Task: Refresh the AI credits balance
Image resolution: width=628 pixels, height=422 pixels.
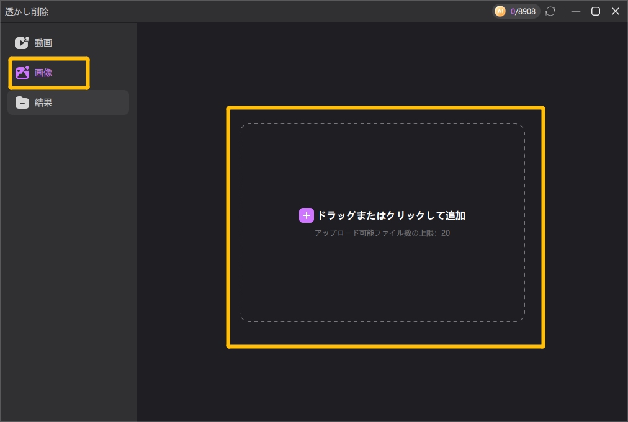Action: 550,11
